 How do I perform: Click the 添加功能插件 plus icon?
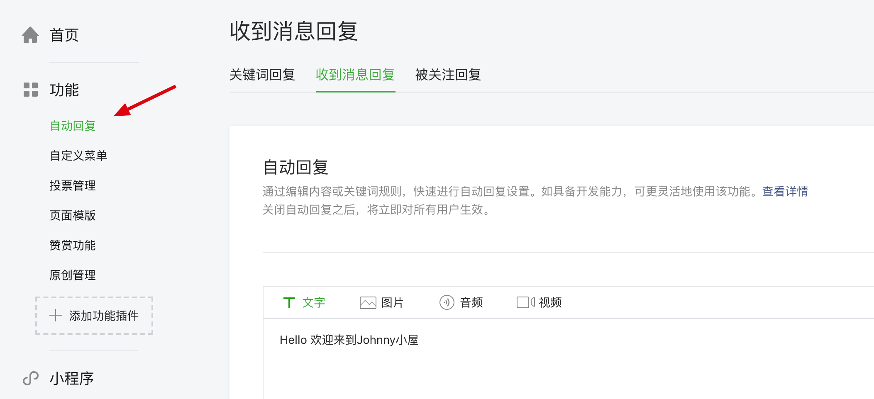coord(55,316)
